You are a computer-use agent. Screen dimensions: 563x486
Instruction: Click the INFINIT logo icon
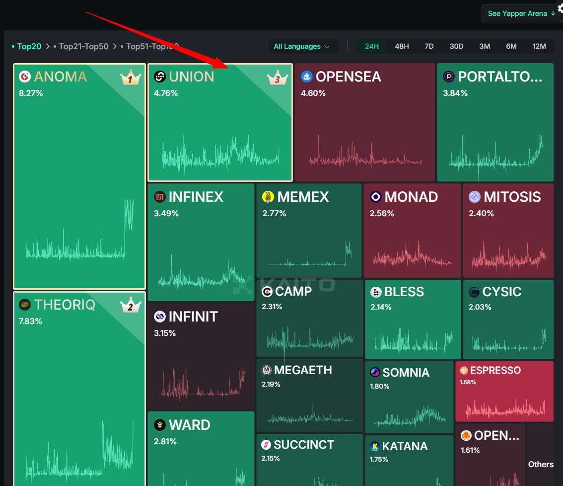click(159, 317)
